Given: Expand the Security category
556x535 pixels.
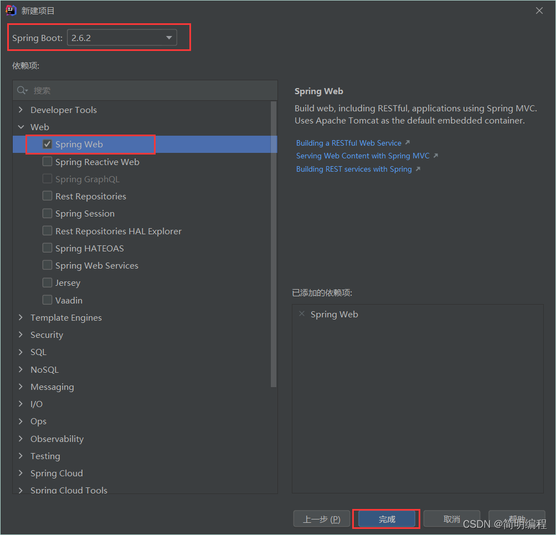Looking at the screenshot, I should 20,335.
